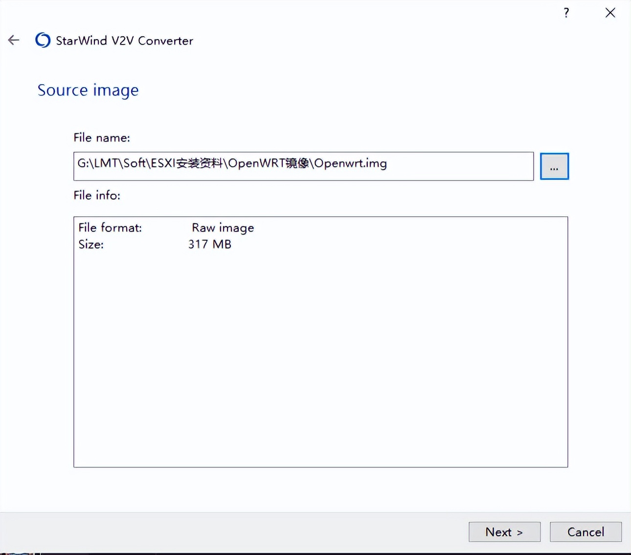
Task: Close the V2V Converter window
Action: (610, 13)
